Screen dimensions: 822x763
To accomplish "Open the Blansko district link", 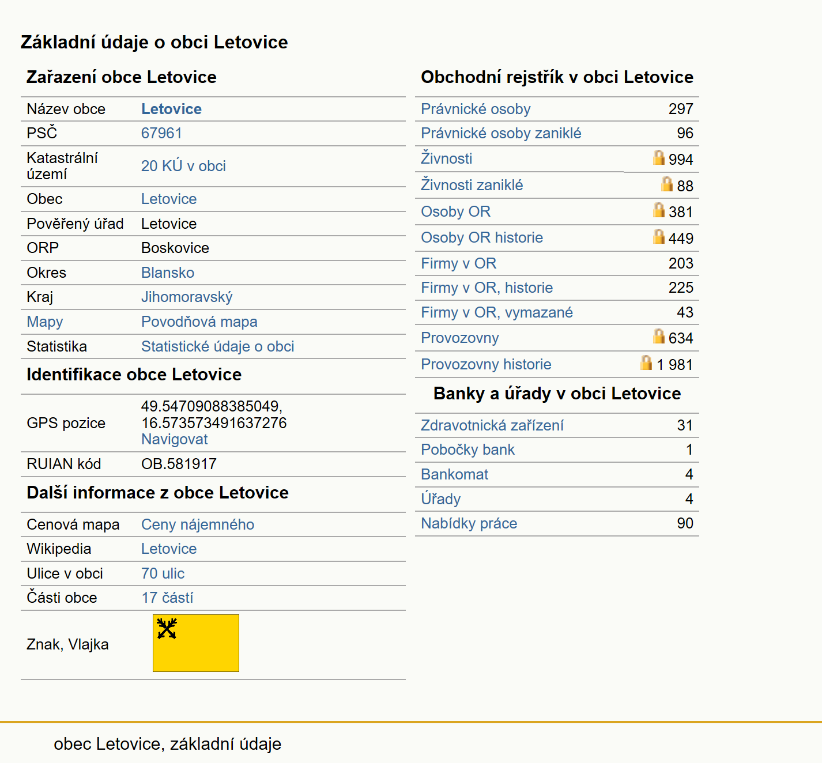I will [168, 273].
